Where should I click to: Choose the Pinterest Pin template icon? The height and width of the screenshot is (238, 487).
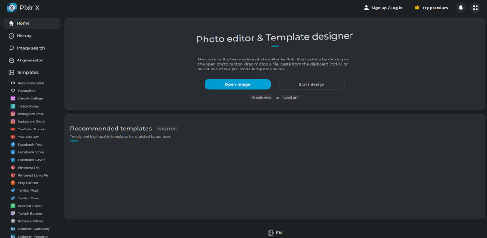13,168
